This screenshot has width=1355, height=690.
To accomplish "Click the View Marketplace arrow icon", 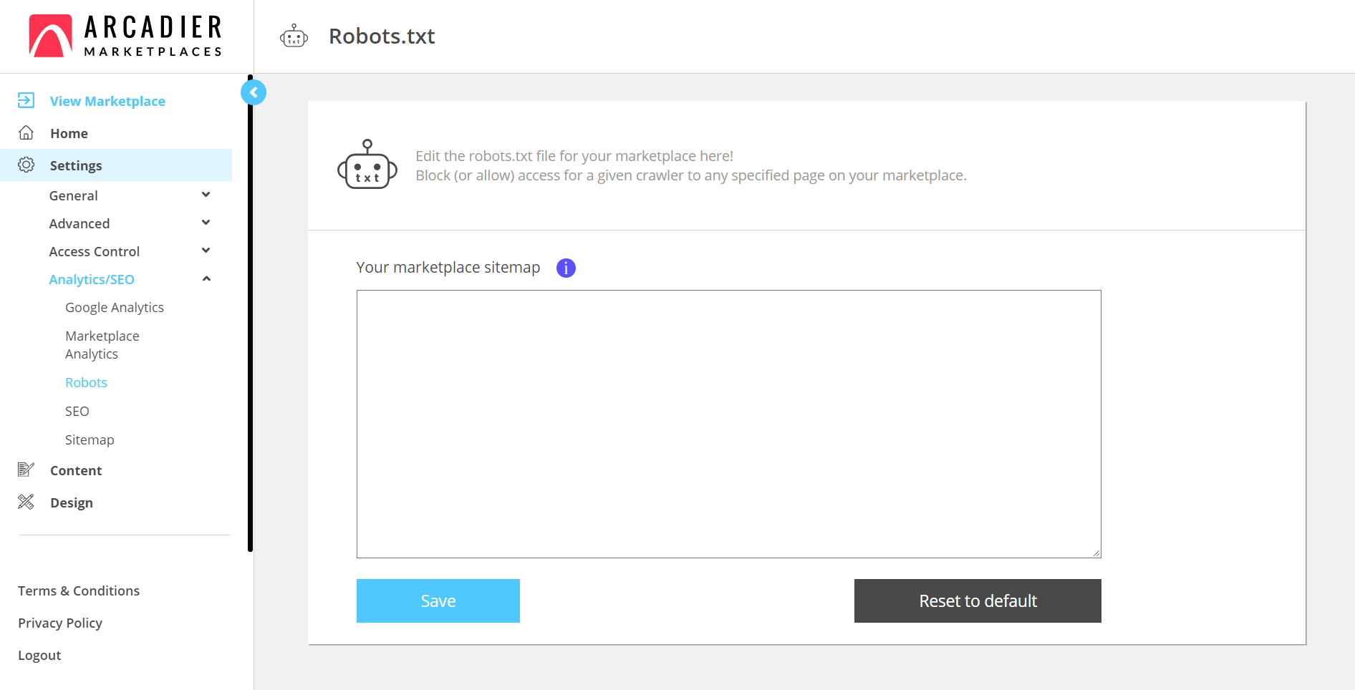I will pos(26,100).
